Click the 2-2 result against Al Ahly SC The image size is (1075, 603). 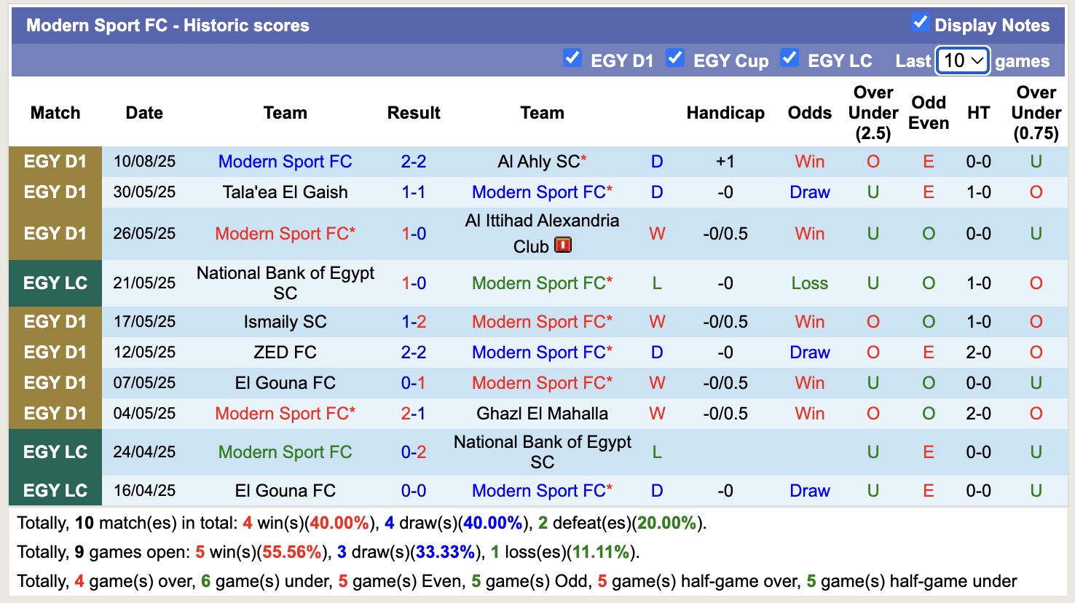(413, 162)
